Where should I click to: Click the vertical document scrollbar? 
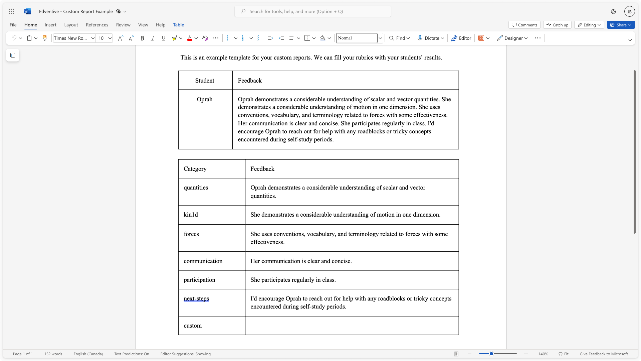pos(635,152)
